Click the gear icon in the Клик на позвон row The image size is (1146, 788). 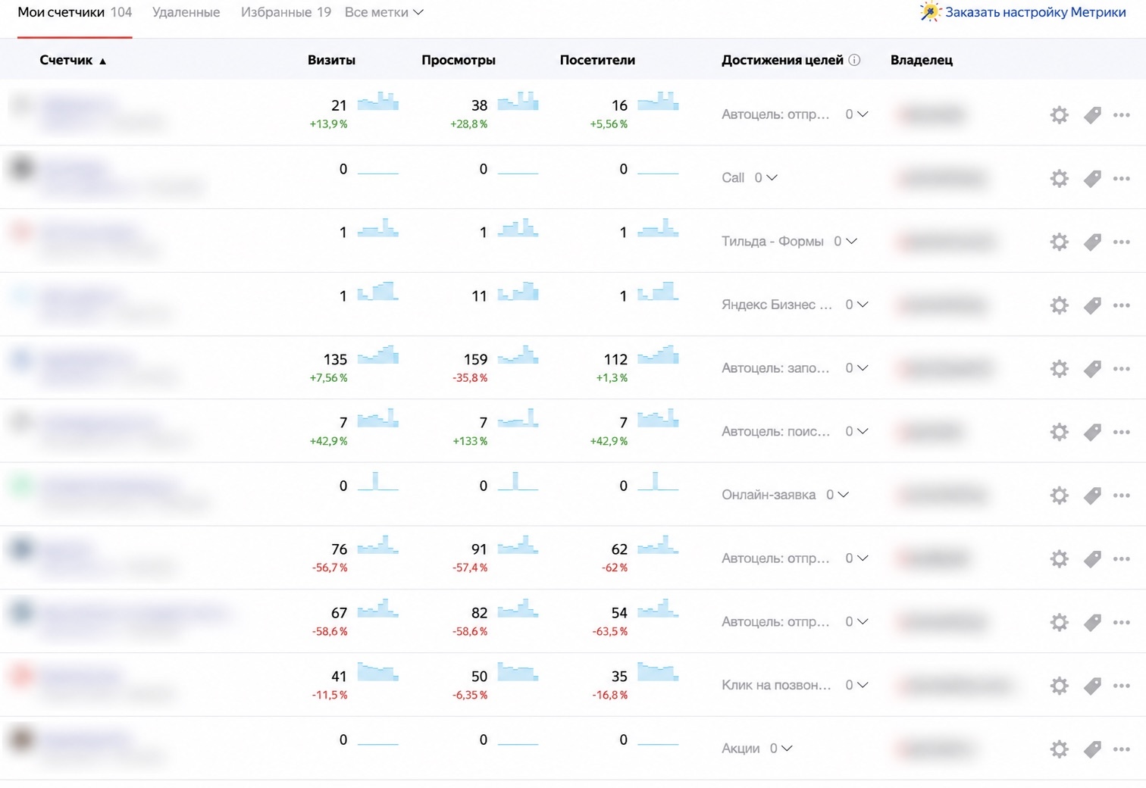pyautogui.click(x=1059, y=686)
